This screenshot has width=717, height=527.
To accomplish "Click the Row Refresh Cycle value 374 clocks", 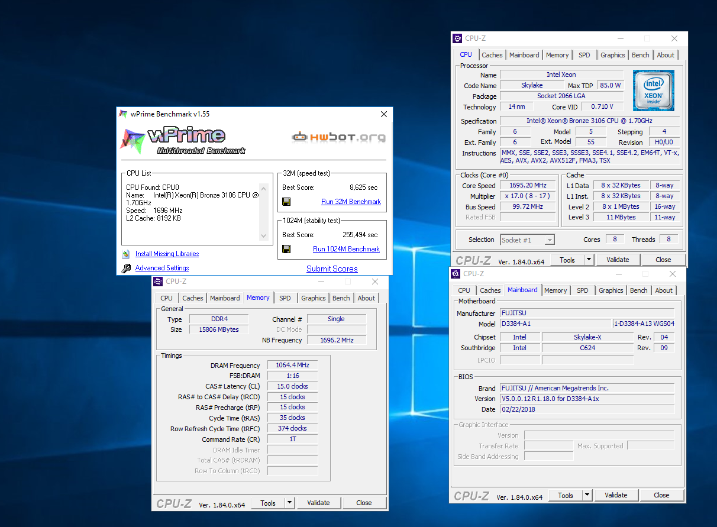I will tap(292, 428).
